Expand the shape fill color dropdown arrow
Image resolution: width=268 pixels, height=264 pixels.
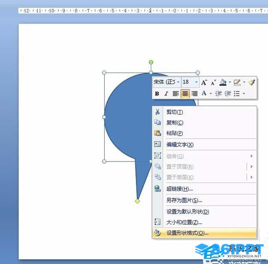230,82
